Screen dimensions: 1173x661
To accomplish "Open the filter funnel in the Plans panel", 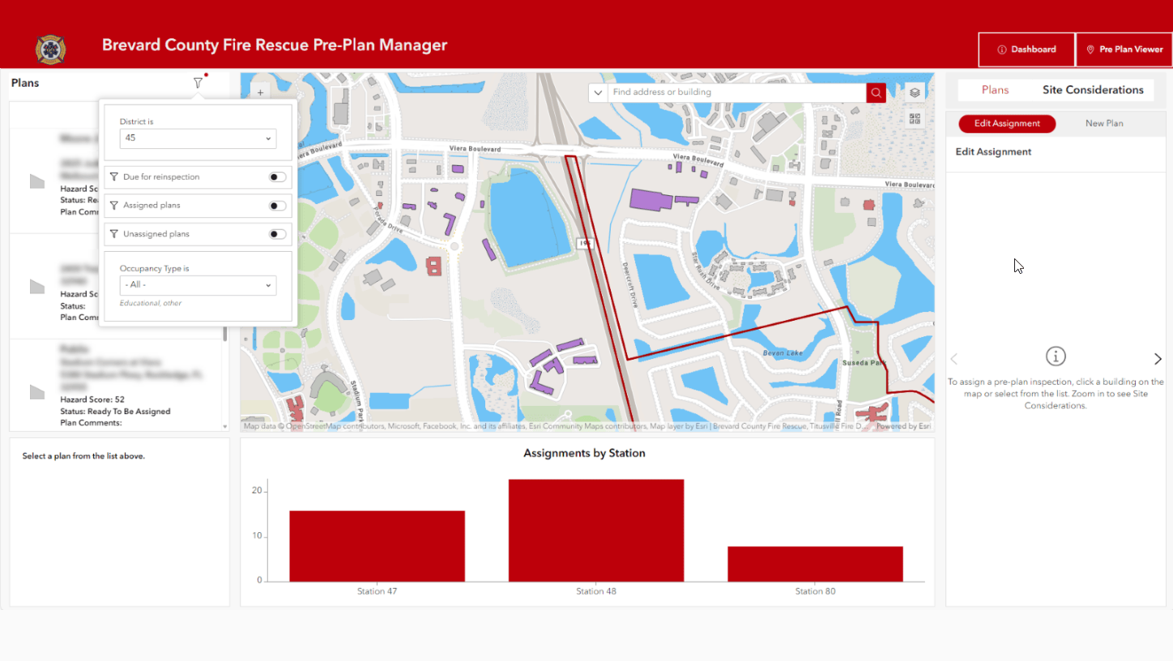I will click(x=197, y=82).
